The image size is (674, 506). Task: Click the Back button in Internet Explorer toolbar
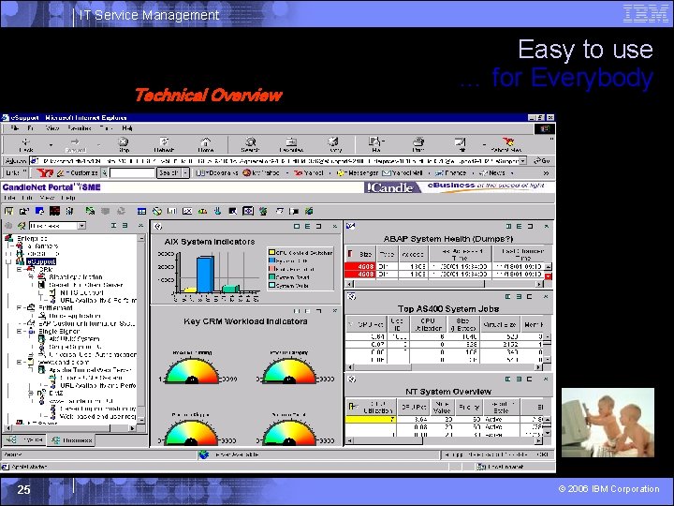(x=26, y=144)
